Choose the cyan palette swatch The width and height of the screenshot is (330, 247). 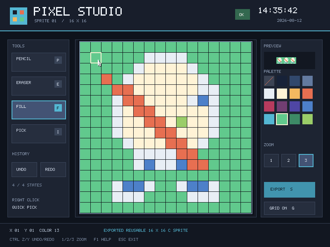(269, 119)
